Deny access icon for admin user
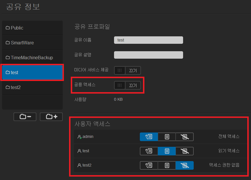251x180 pixels. pos(185,137)
